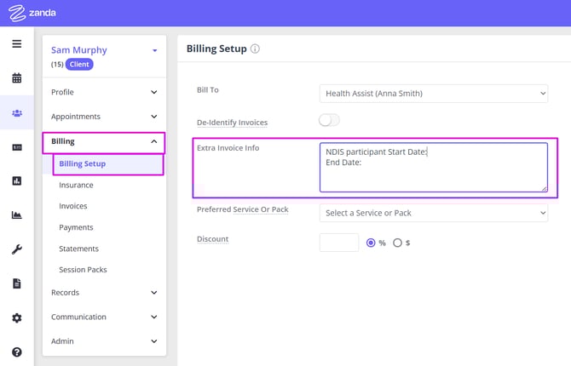Open the Invoices menu item
Viewport: 571px width, 366px height.
[73, 206]
